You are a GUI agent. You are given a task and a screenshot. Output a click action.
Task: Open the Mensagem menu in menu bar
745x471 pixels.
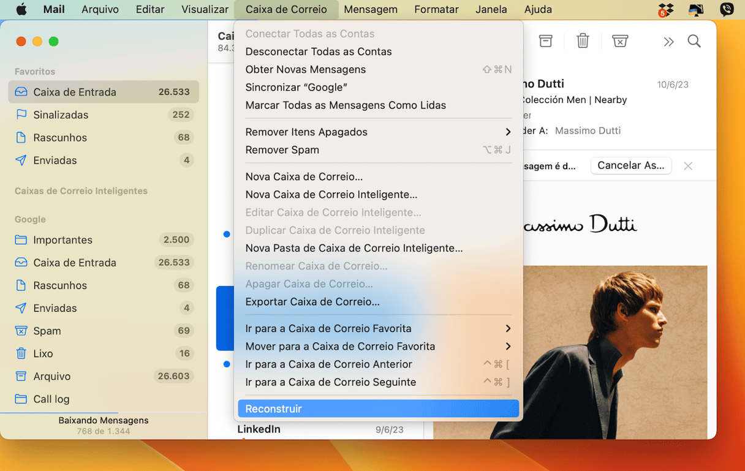click(370, 9)
